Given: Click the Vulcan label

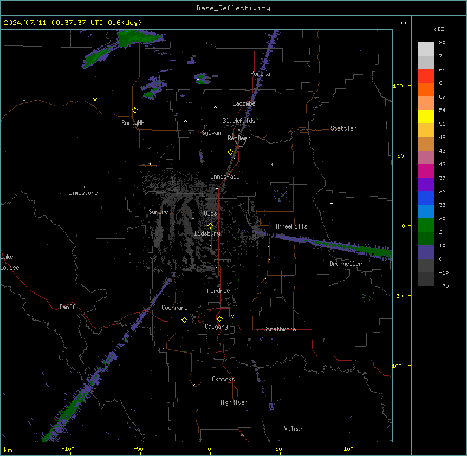Looking at the screenshot, I should pyautogui.click(x=294, y=429).
